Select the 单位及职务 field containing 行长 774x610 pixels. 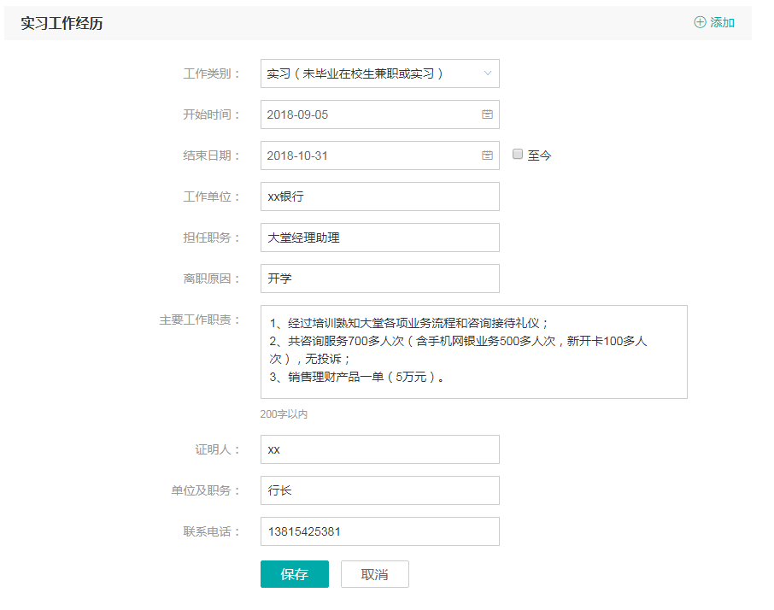coord(379,490)
